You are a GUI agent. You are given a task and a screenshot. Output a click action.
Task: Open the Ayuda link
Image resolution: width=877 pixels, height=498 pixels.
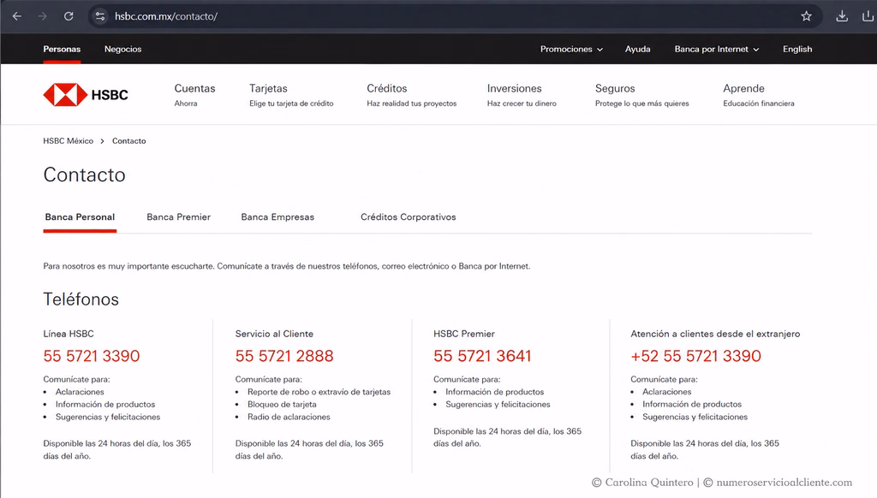(637, 49)
